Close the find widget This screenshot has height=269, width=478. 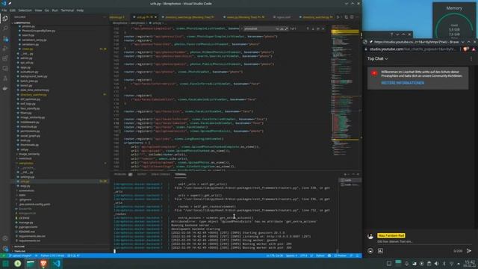(x=323, y=28)
